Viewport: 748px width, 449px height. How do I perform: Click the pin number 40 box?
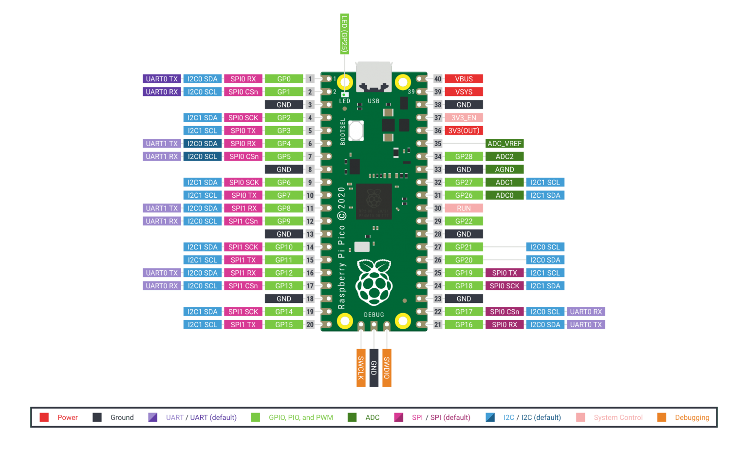coord(438,79)
